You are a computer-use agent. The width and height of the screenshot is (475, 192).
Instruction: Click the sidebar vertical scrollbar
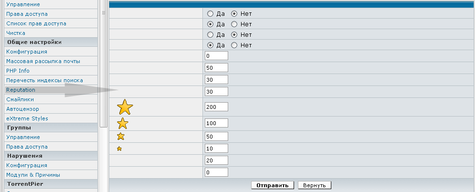pos(104,62)
